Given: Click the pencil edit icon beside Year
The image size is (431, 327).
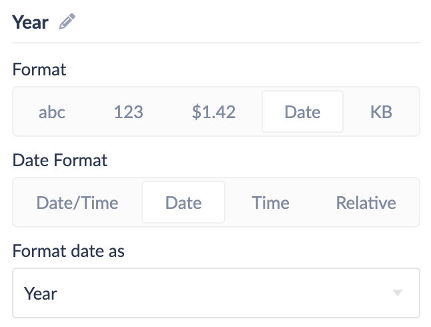Looking at the screenshot, I should coord(67,22).
